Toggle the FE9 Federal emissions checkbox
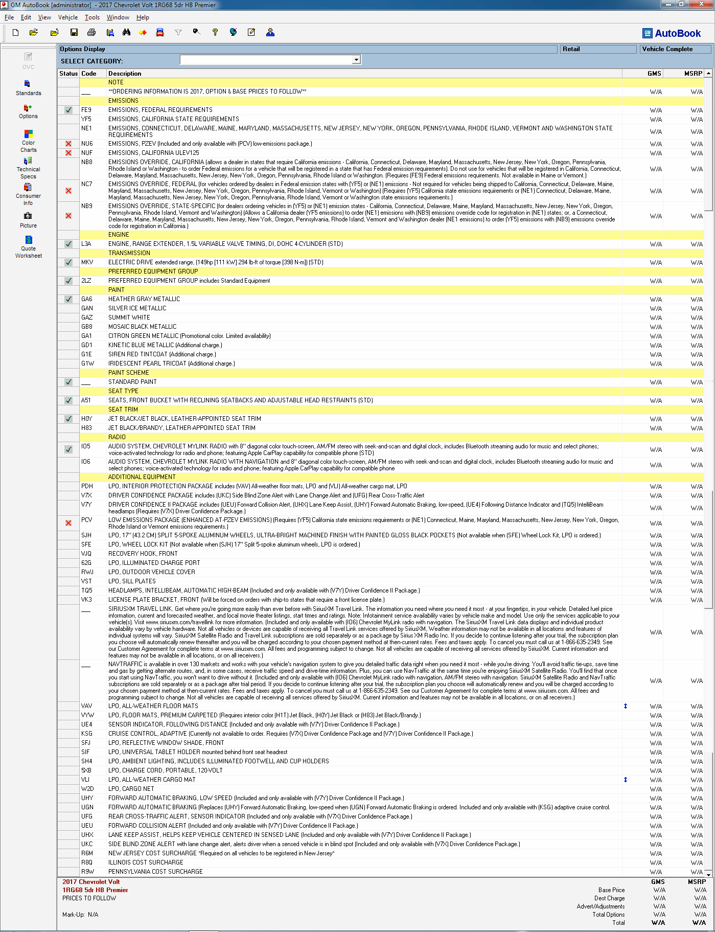The height and width of the screenshot is (932, 715). point(68,110)
